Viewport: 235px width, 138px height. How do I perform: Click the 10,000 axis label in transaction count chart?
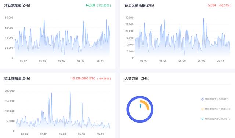tap(129, 45)
